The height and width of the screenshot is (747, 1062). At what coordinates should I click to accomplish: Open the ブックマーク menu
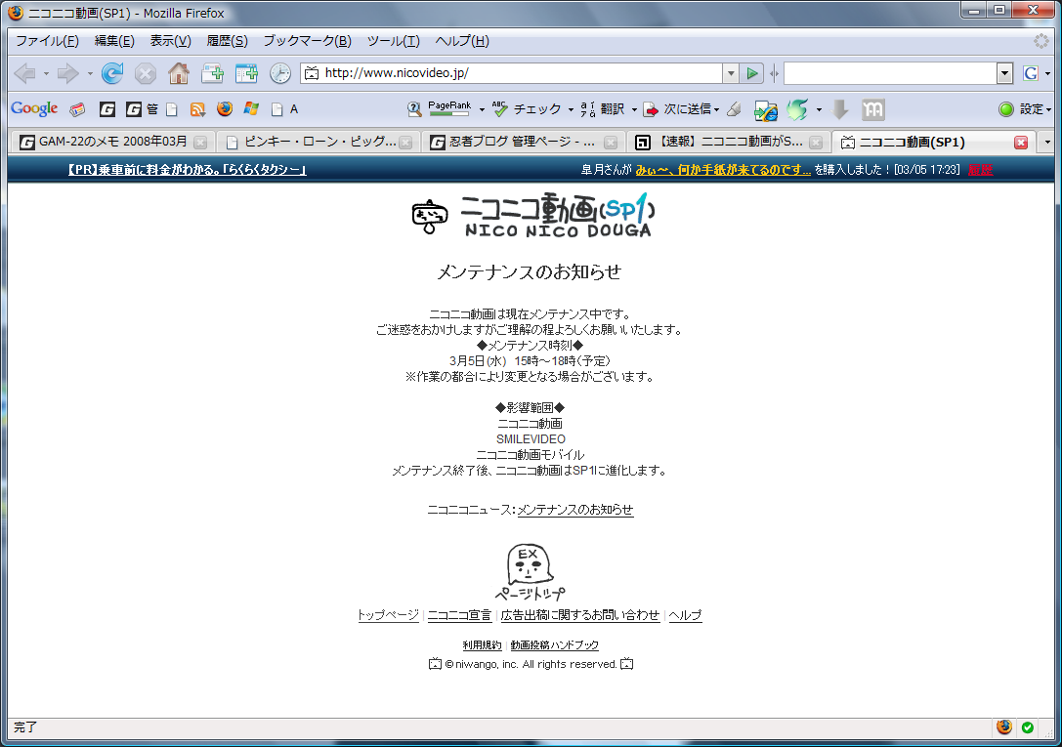click(x=308, y=41)
